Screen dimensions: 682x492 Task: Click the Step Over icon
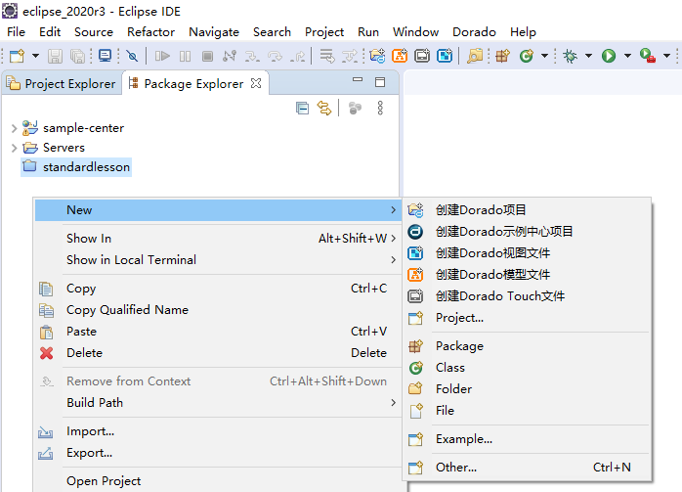click(275, 56)
